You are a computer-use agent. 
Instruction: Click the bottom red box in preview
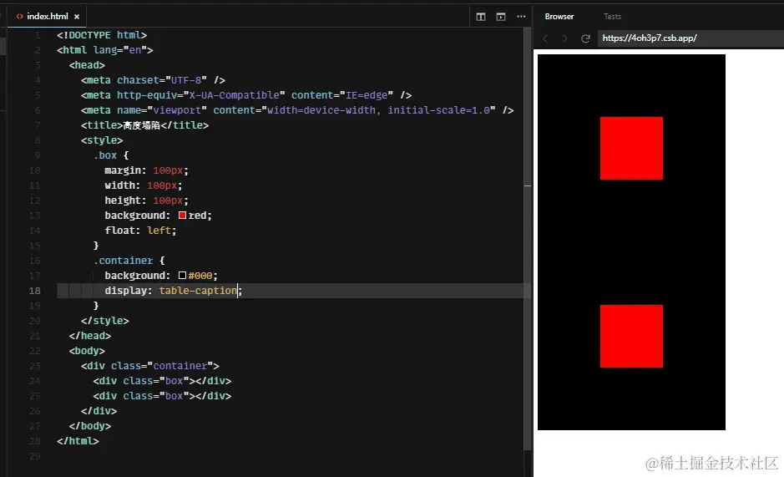pos(631,336)
